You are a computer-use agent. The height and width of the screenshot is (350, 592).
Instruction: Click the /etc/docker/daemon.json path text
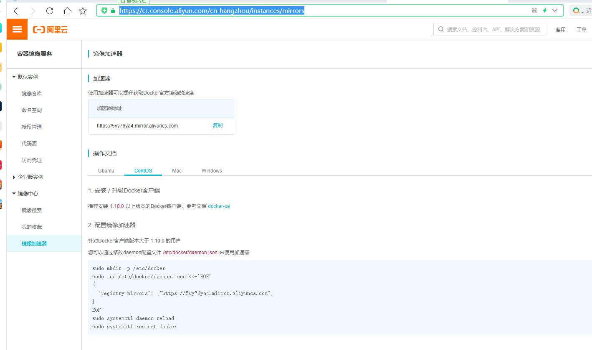tap(190, 252)
